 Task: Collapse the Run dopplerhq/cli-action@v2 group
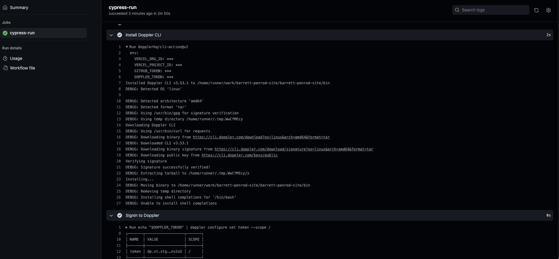[127, 47]
